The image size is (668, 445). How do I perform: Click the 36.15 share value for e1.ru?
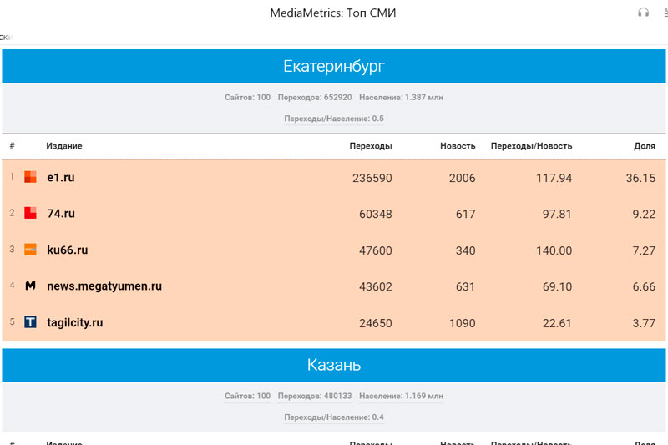coord(640,178)
